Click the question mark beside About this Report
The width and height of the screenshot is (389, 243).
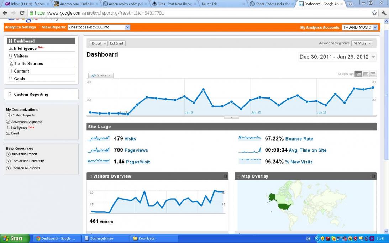pos(9,154)
